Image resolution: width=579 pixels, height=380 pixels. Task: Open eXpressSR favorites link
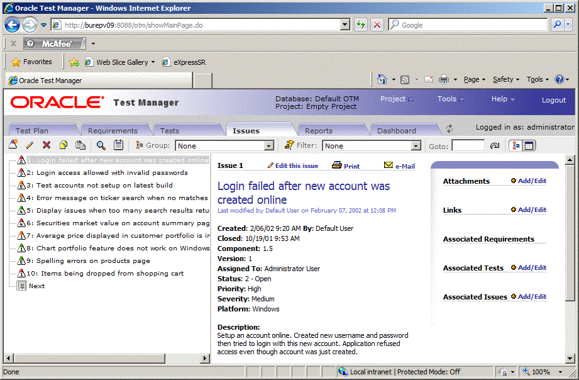(184, 62)
